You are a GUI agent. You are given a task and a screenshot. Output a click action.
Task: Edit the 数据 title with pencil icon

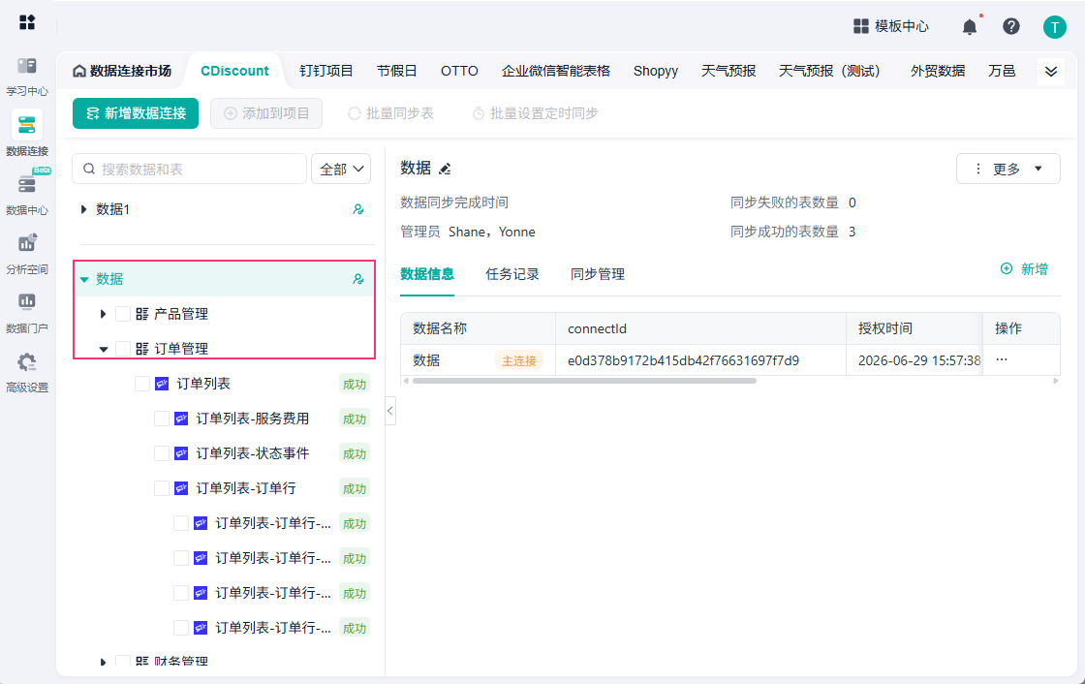tap(445, 169)
